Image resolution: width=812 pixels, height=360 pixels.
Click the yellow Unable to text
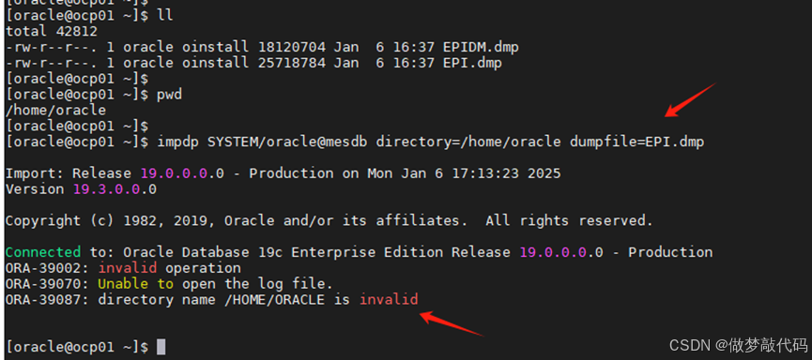pyautogui.click(x=136, y=283)
